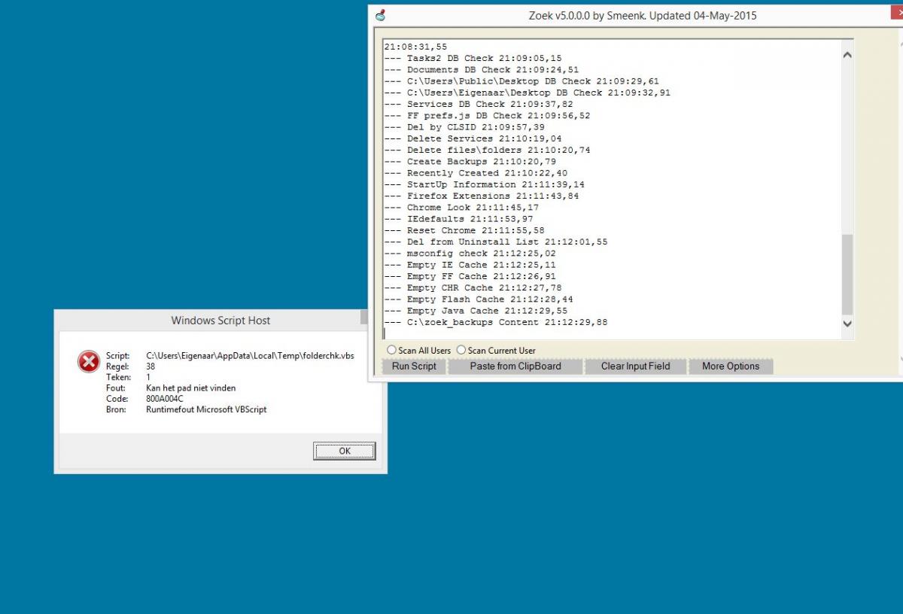Viewport: 903px width, 614px height.
Task: Click the 'C:\Users\Eigenaar\Desktop DB Check' line
Action: [x=528, y=93]
